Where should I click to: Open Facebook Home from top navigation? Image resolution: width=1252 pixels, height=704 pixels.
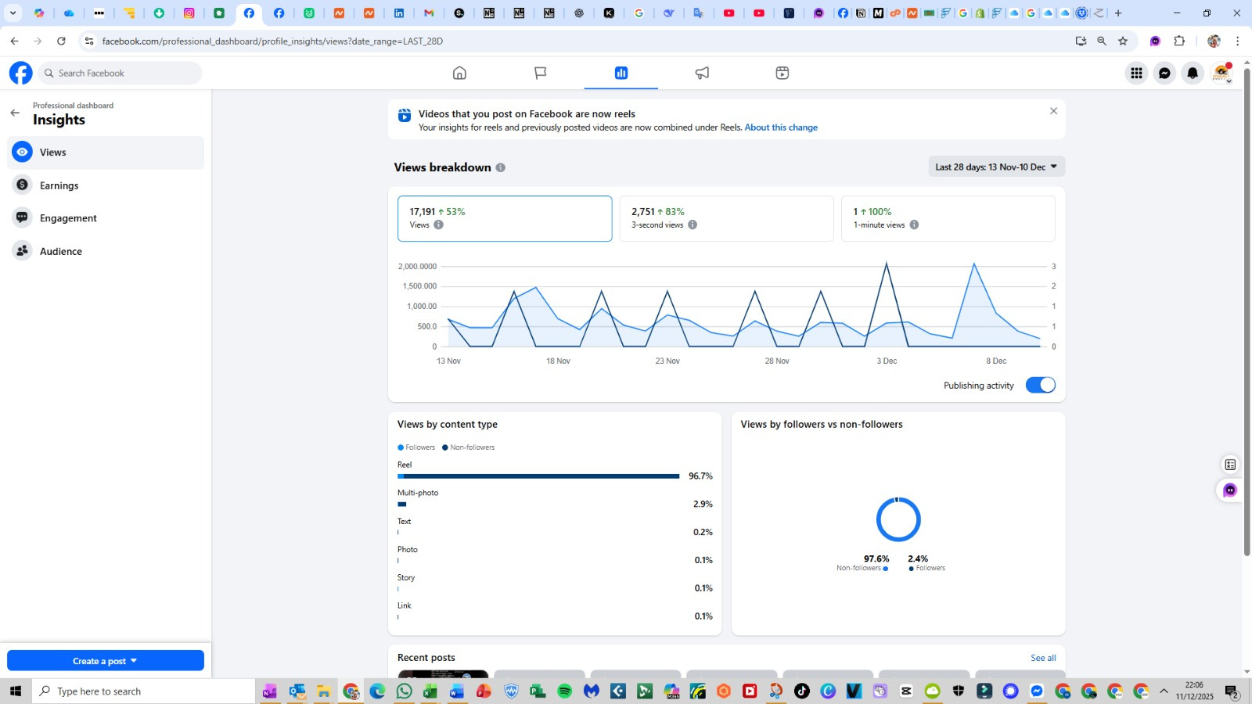tap(459, 73)
